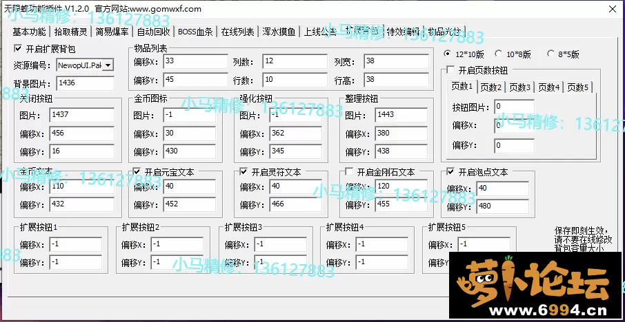Focus the 整理按钮 偏移X field 380
This screenshot has width=625, height=322.
pos(401,133)
